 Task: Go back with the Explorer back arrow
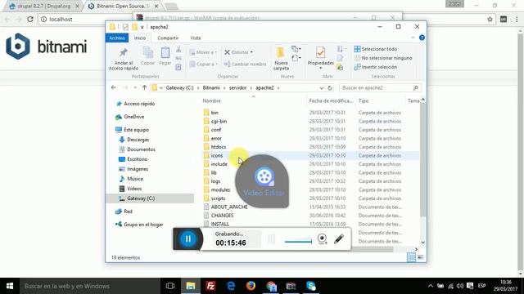pos(114,87)
